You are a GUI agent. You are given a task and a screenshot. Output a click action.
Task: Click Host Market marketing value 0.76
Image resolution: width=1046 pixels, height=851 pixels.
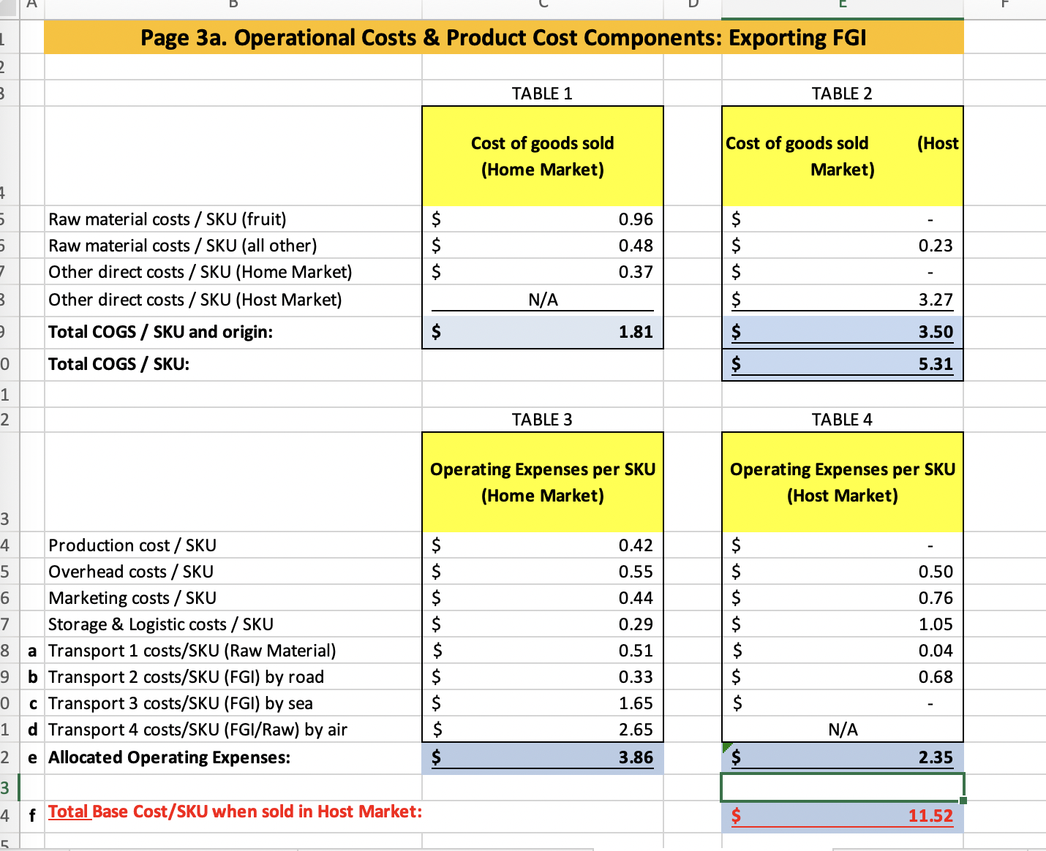tap(842, 598)
